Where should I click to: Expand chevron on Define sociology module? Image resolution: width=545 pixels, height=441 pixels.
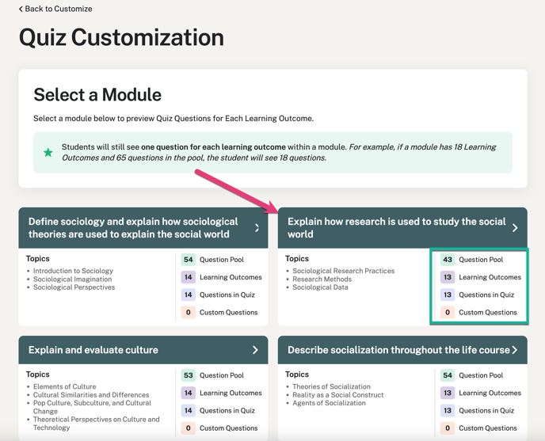tap(257, 227)
